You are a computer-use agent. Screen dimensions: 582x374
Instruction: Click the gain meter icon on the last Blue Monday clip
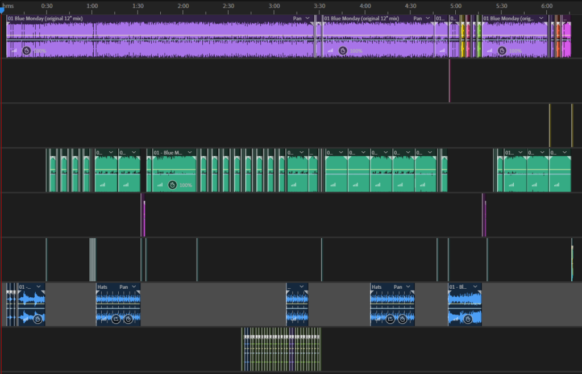click(489, 51)
